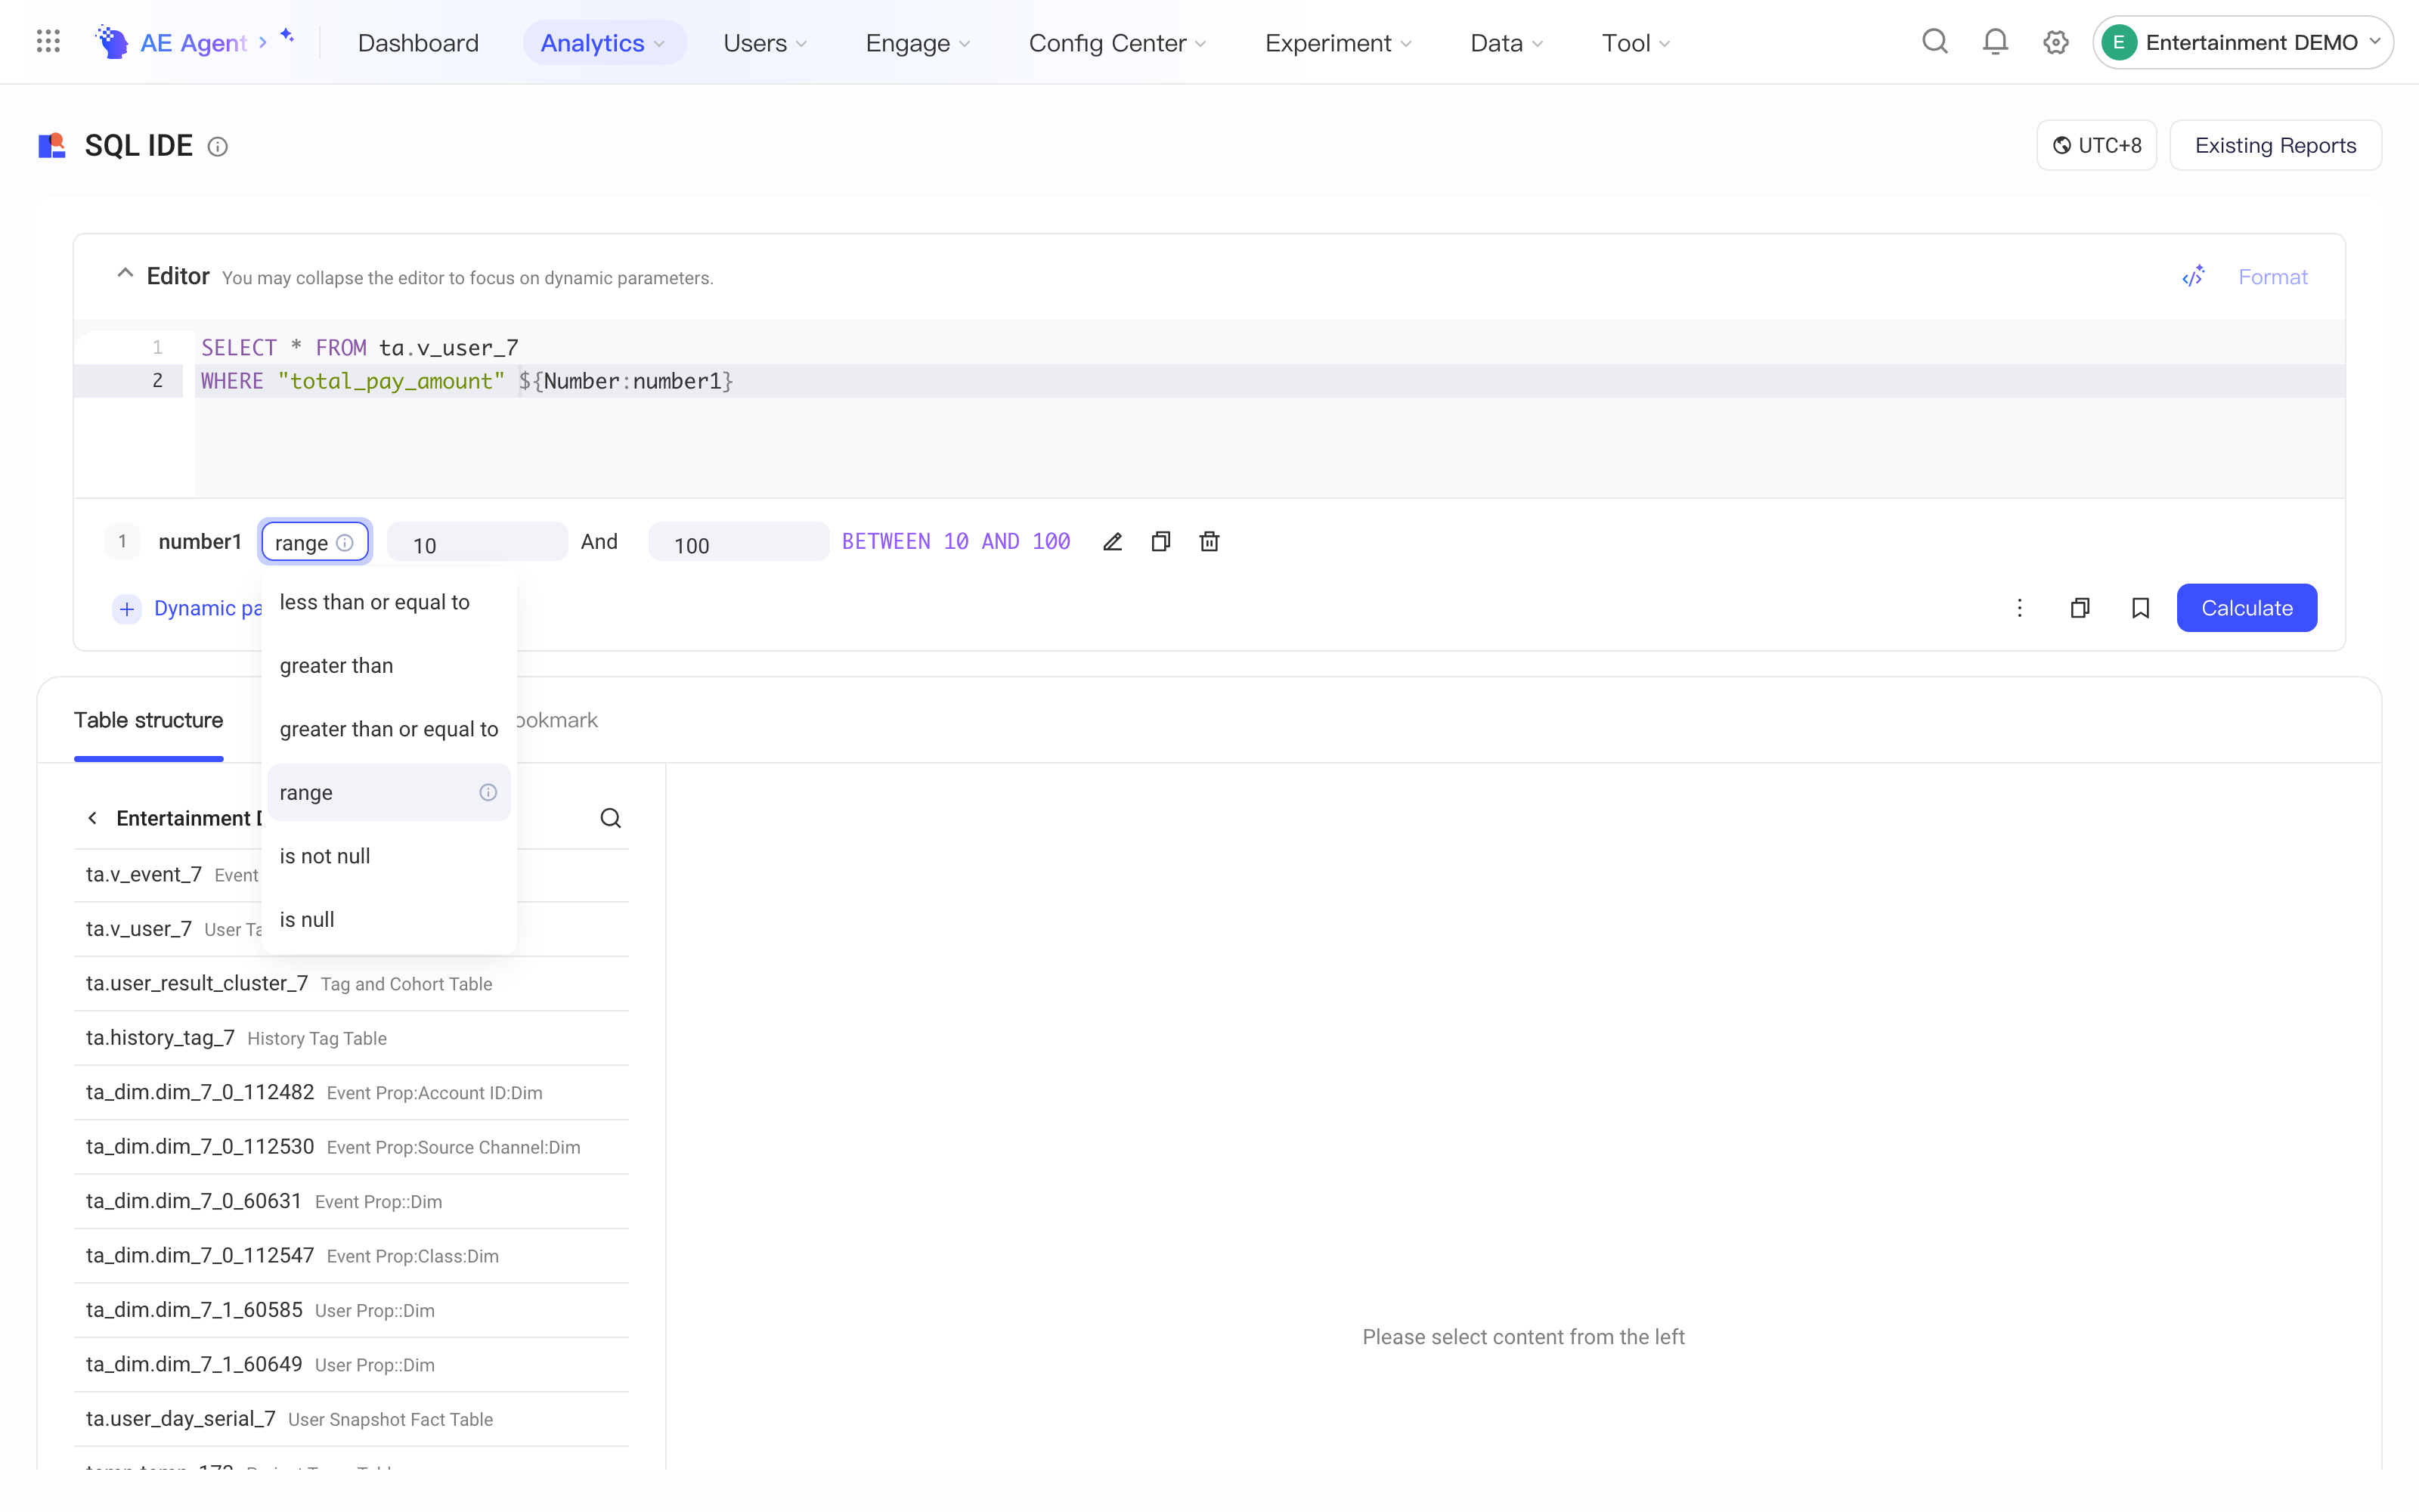Viewport: 2419px width, 1512px height.
Task: Expand the Analytics menu
Action: 604,43
